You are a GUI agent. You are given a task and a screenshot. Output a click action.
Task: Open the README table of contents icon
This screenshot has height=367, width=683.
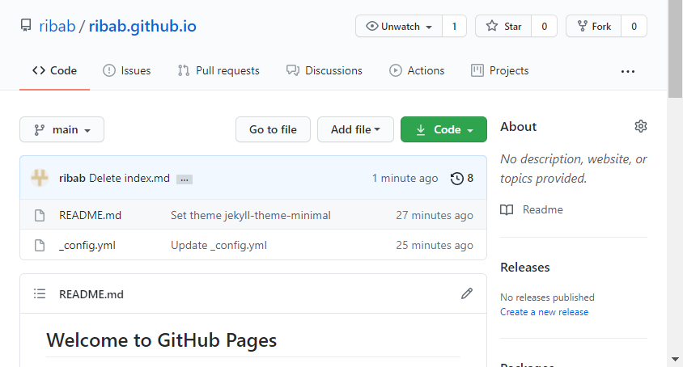point(40,294)
